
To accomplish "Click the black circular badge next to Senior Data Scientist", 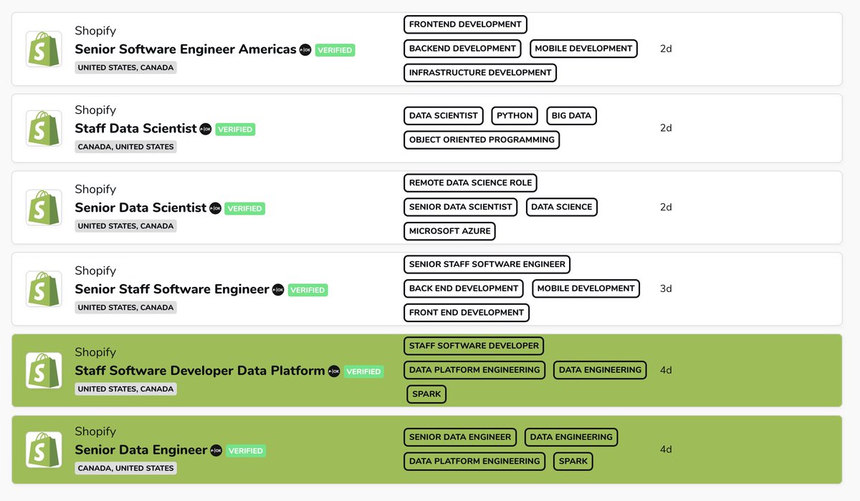I will (215, 208).
